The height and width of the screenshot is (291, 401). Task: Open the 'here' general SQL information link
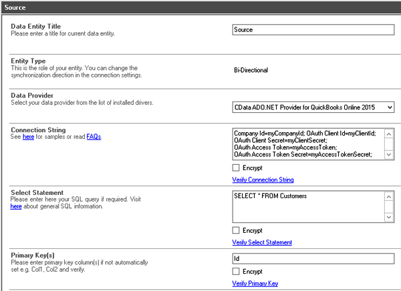click(16, 206)
